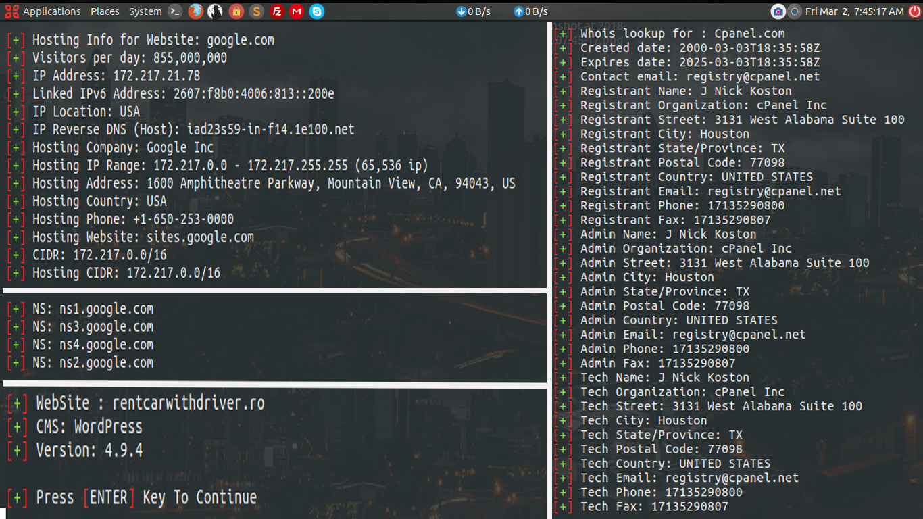Viewport: 923px width, 519px height.
Task: Select the Created date 2000-03-03 line
Action: point(687,48)
